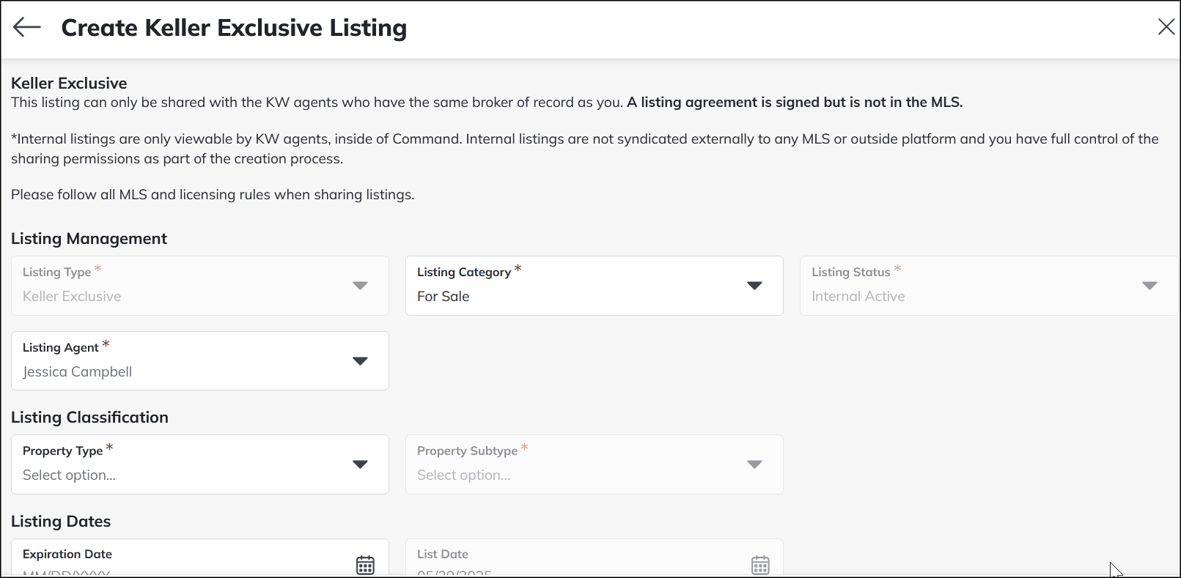Screen dimensions: 1181x578
Task: Open the Property Subtype dropdown
Action: 754,464
